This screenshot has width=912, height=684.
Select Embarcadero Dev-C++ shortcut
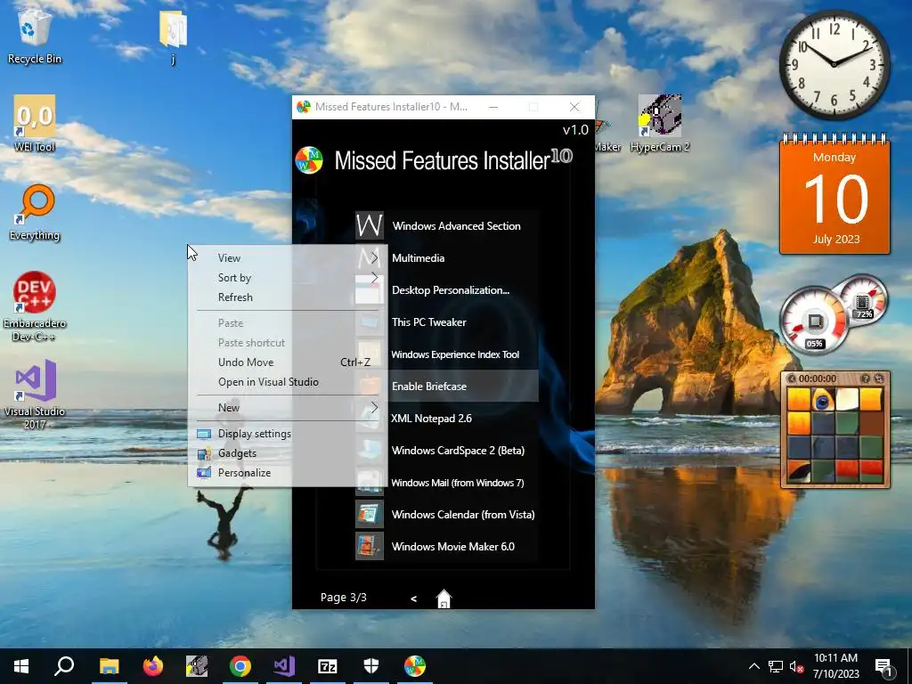click(35, 306)
